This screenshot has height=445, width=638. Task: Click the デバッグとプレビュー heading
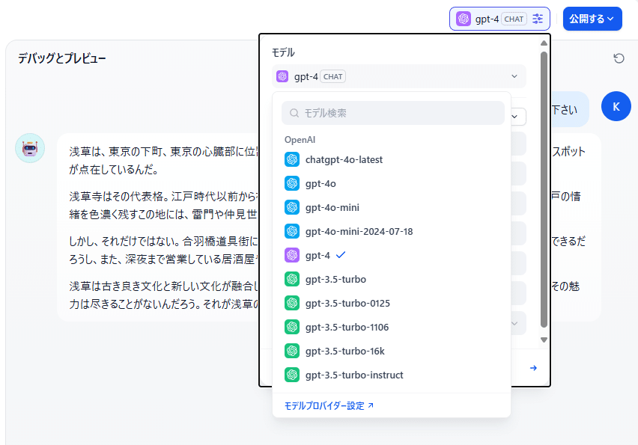[x=62, y=58]
